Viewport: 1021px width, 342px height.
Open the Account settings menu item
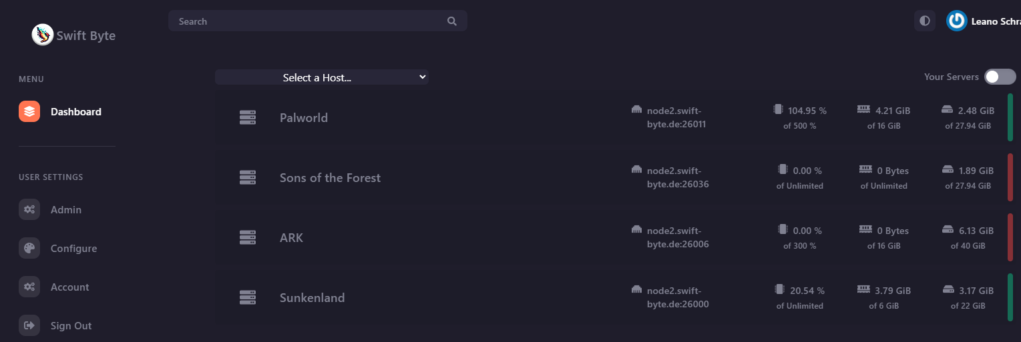(69, 287)
